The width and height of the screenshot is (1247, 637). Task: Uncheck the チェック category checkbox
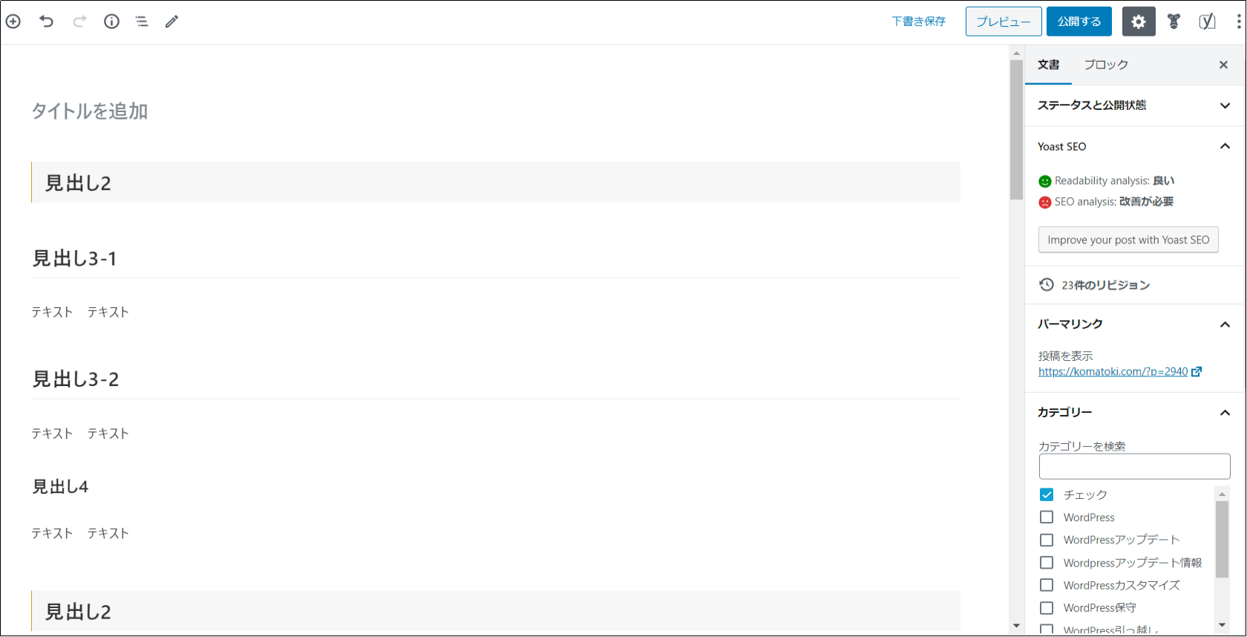tap(1047, 494)
